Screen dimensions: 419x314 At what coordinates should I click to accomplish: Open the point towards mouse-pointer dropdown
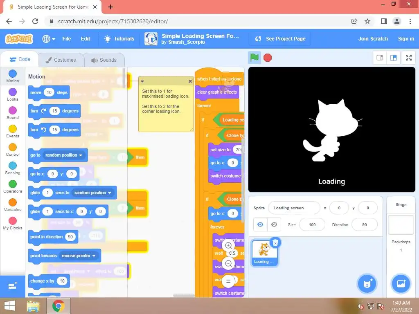click(79, 256)
